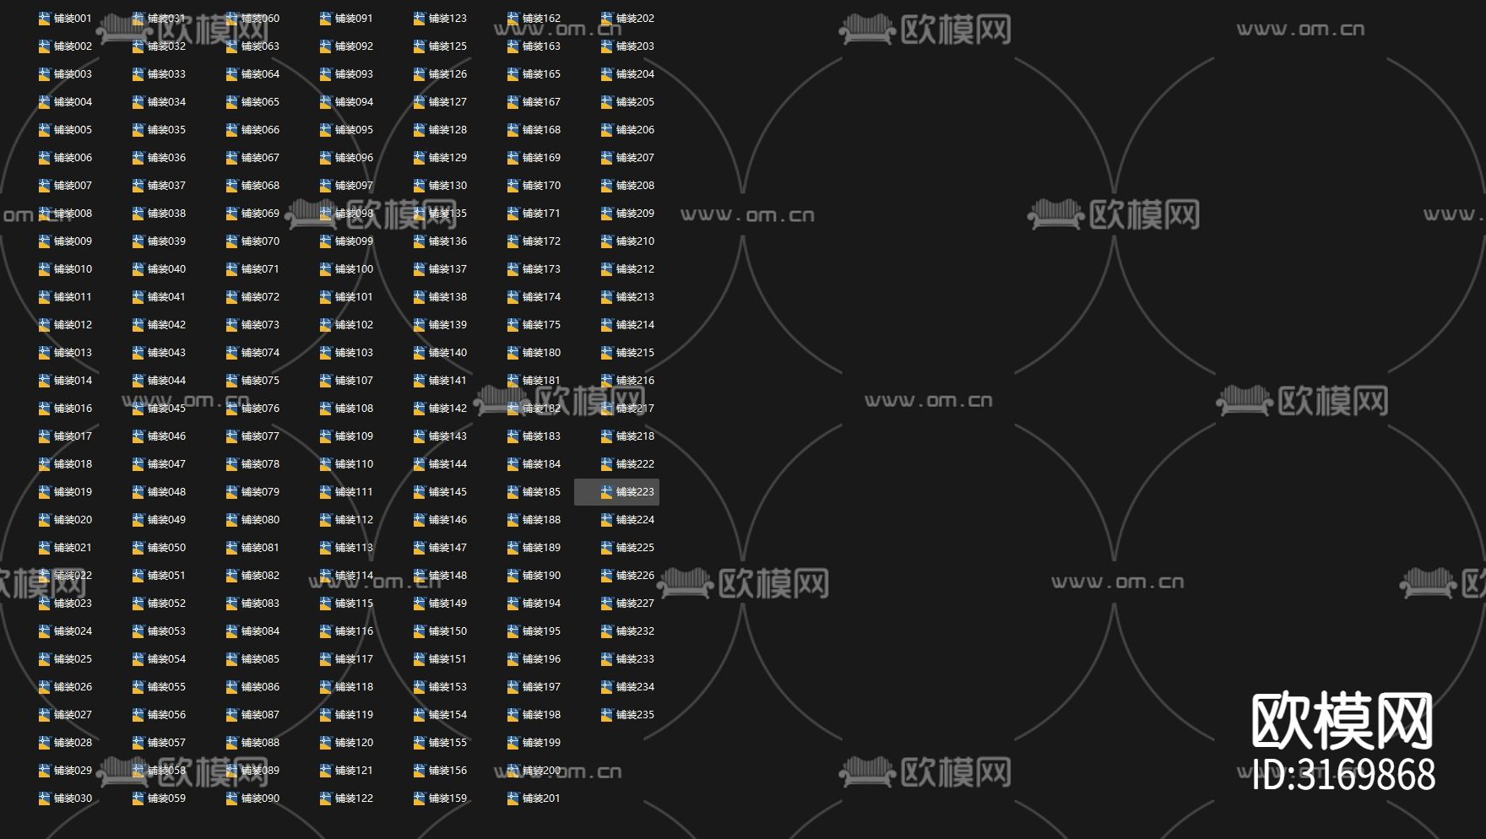Click the file name 铺装096
The image size is (1486, 839).
coord(355,158)
